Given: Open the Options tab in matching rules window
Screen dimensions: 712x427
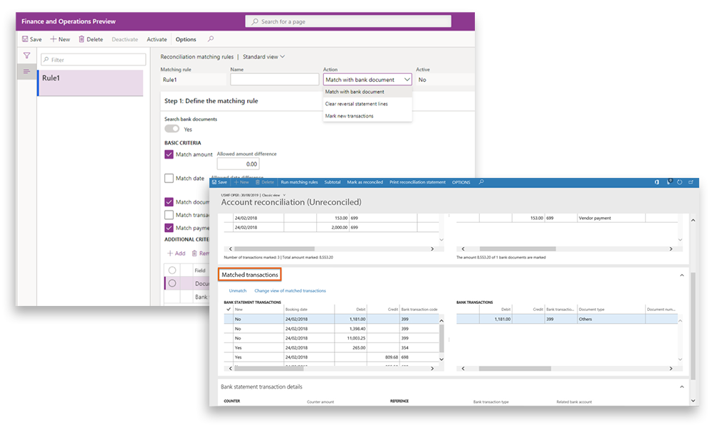Looking at the screenshot, I should (x=186, y=39).
